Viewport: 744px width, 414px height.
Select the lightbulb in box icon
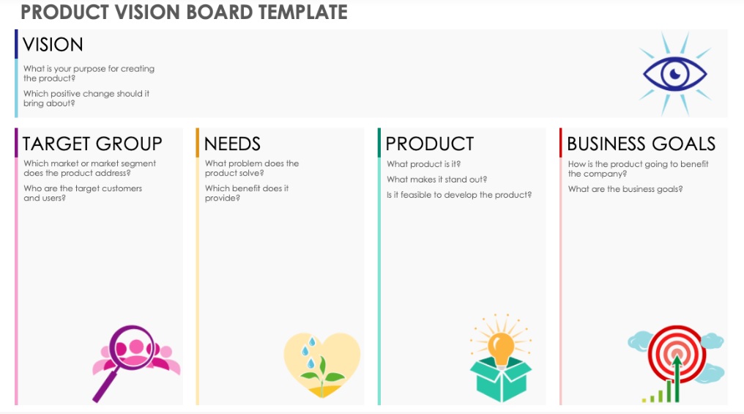(x=501, y=358)
